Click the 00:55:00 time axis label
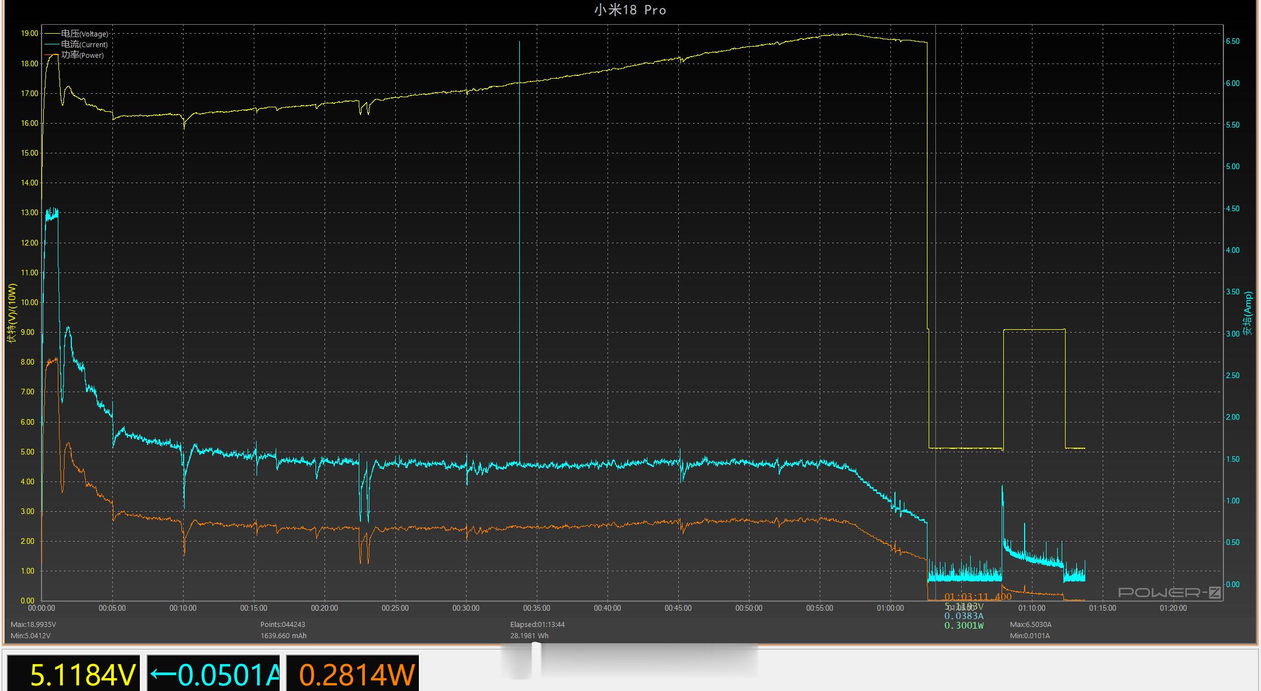The width and height of the screenshot is (1261, 691). pos(820,608)
